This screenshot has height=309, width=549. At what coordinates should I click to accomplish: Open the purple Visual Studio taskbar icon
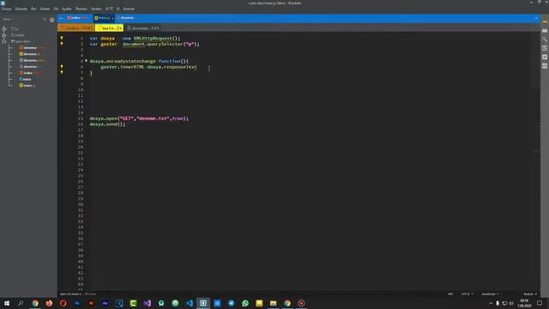tap(147, 303)
